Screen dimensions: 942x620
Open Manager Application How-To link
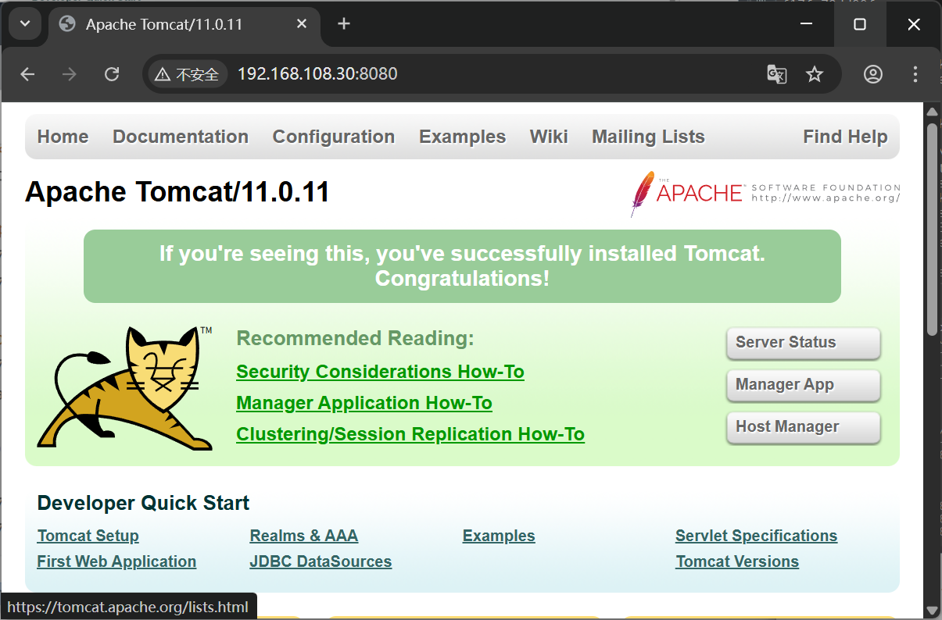pos(364,403)
